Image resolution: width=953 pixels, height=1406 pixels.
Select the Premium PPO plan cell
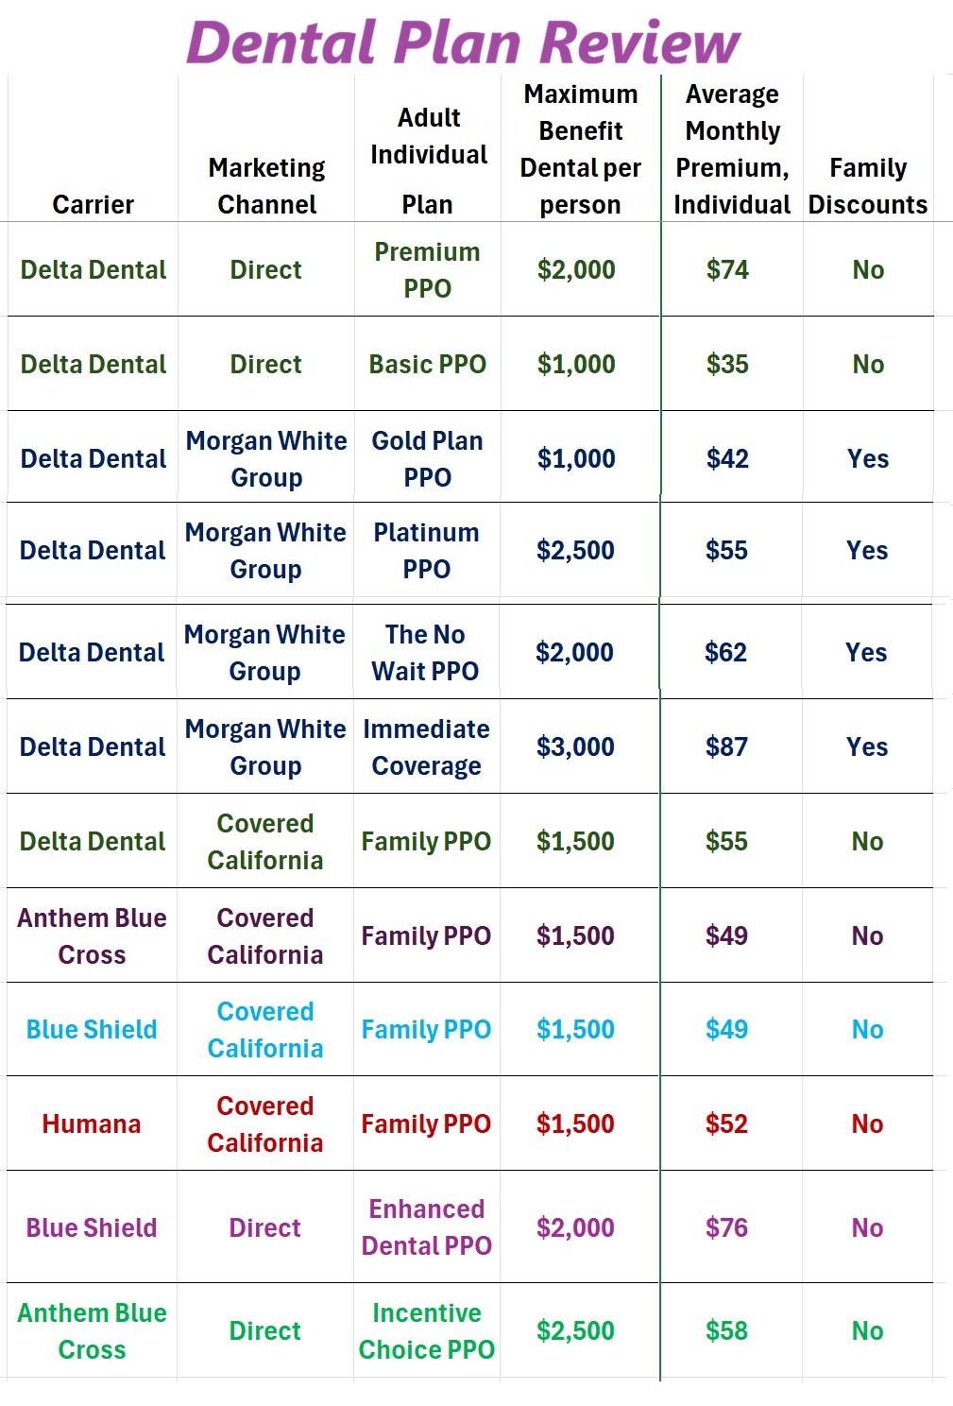click(427, 270)
